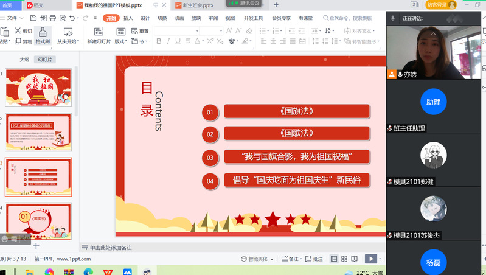This screenshot has height=275, width=486.
Task: Toggle Bold text formatting
Action: [159, 41]
